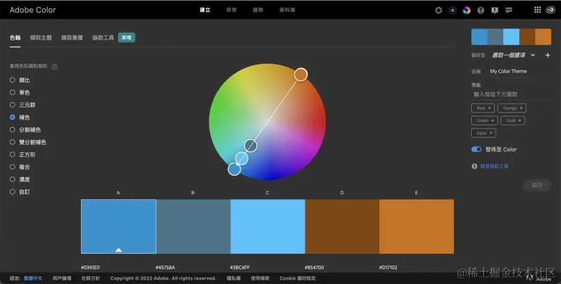The height and width of the screenshot is (284, 561).
Task: Go to the 建立 top navigation tab
Action: [x=205, y=10]
